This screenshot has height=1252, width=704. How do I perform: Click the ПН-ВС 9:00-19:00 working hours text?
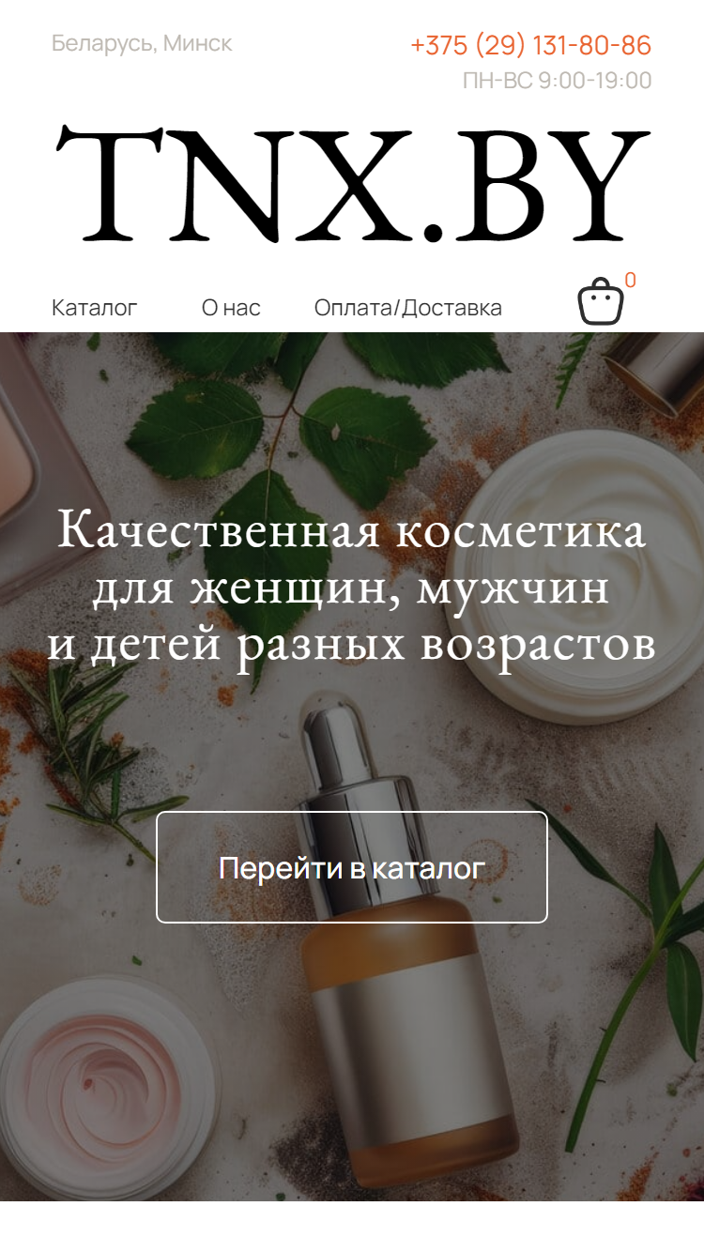click(x=557, y=81)
